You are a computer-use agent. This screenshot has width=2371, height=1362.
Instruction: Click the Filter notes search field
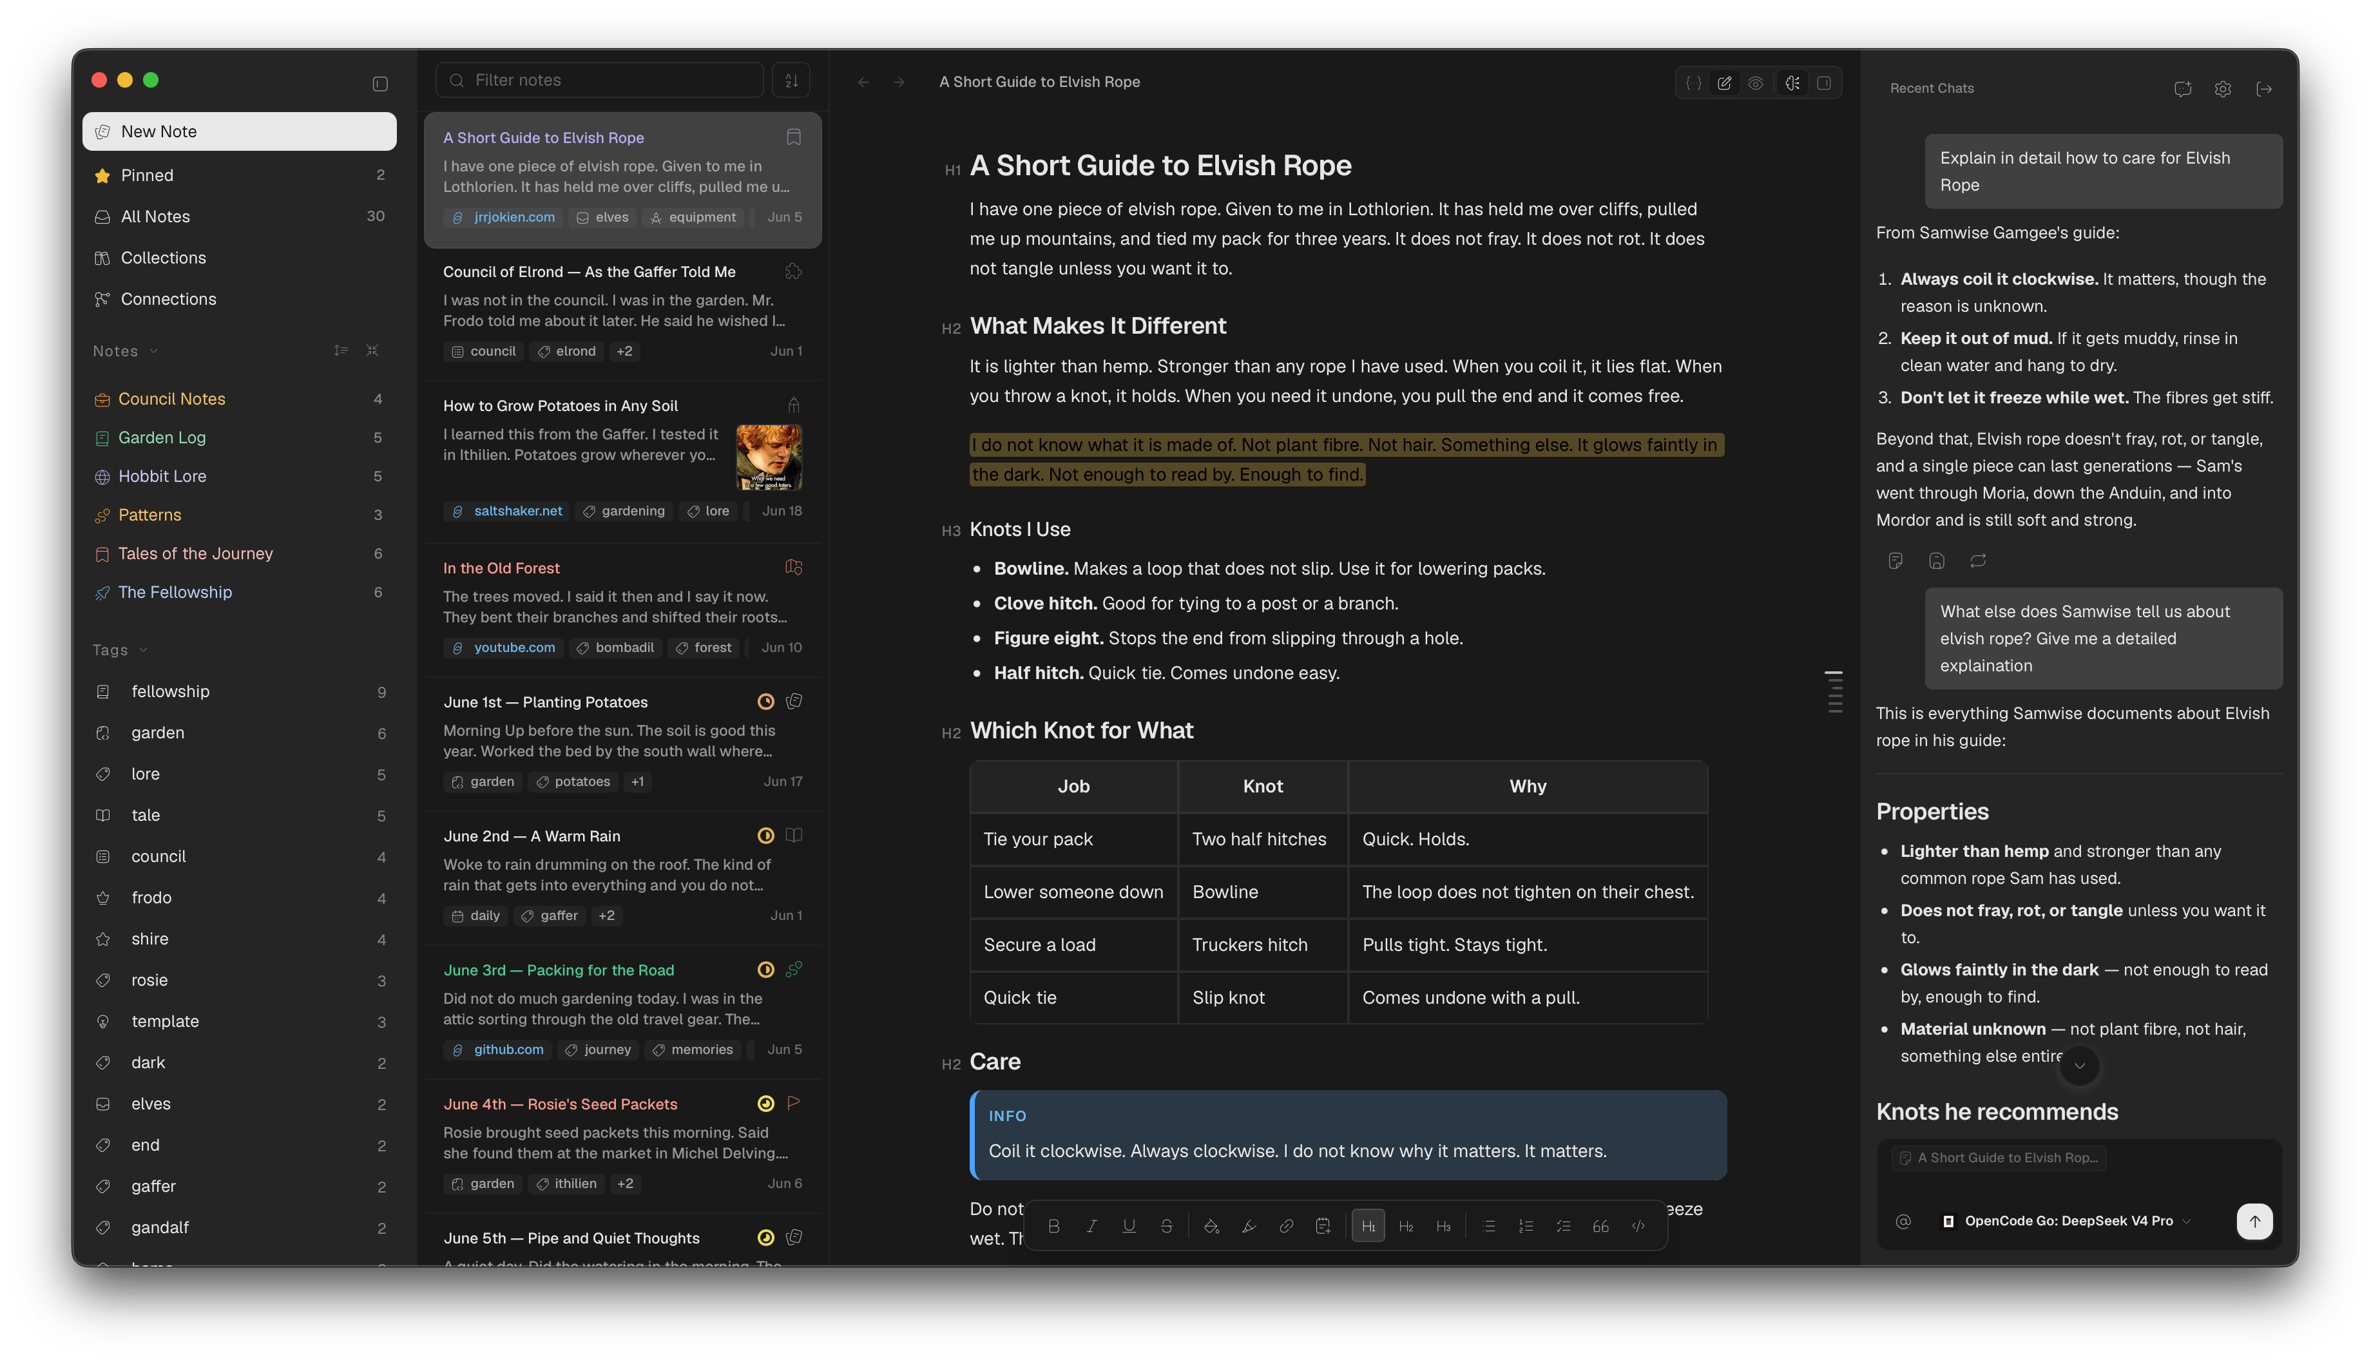(x=600, y=81)
